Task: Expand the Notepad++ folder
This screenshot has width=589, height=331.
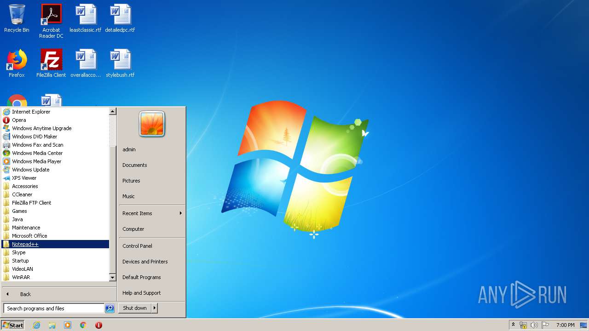Action: (55, 244)
